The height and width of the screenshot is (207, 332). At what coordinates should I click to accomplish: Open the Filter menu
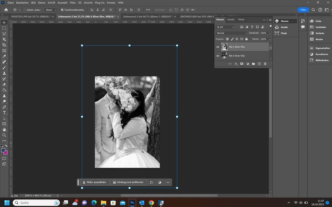click(73, 2)
